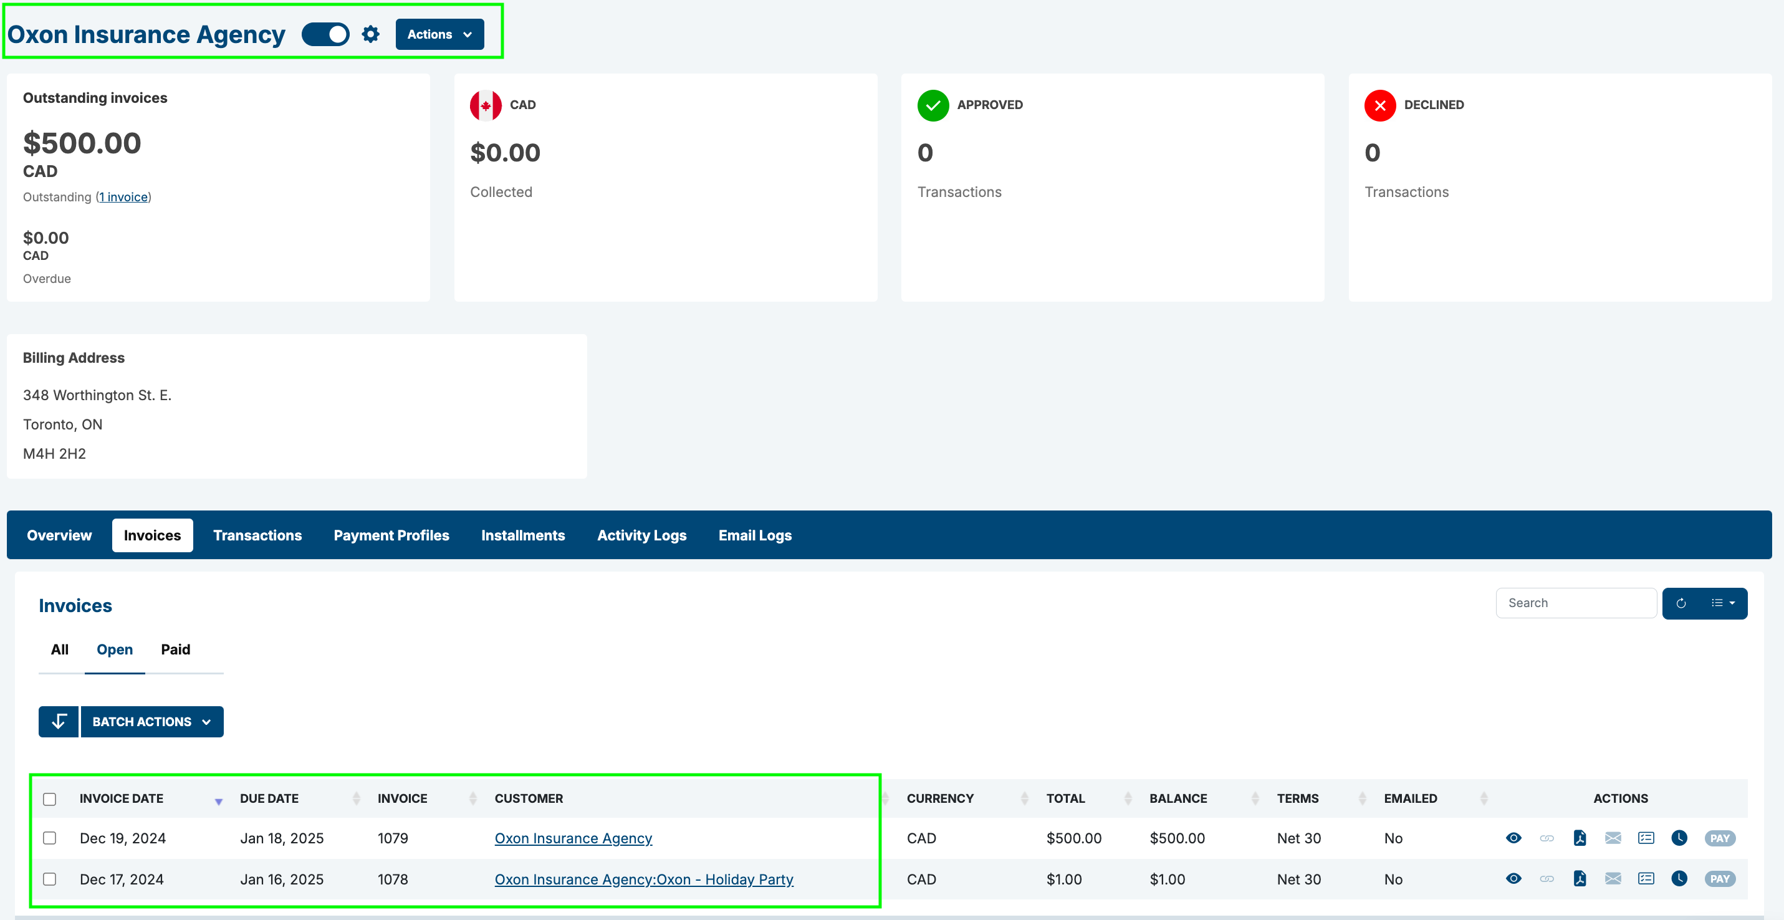Open the checklist icon on invoice 1079 row

point(1646,838)
